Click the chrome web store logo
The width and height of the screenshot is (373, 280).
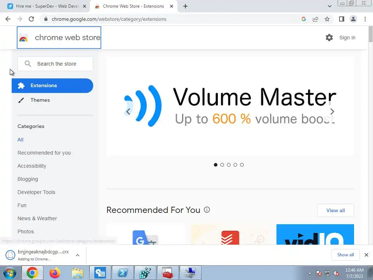[59, 38]
